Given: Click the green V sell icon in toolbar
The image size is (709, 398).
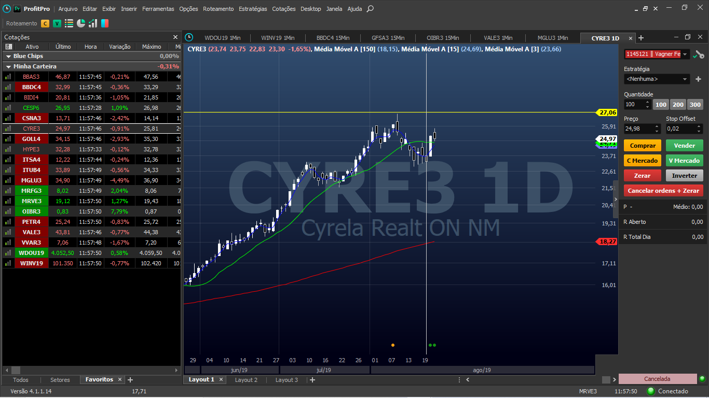Looking at the screenshot, I should (x=57, y=23).
